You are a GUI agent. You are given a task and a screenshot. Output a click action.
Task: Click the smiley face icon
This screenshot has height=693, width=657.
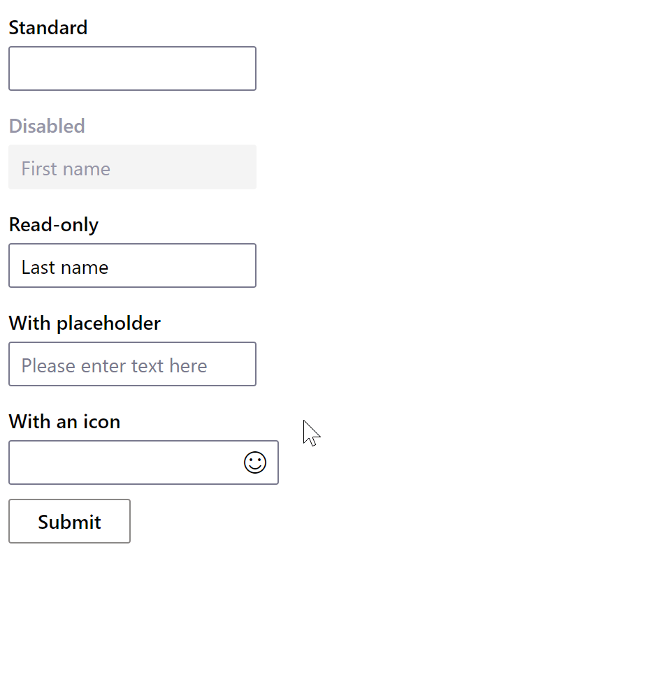pyautogui.click(x=255, y=462)
